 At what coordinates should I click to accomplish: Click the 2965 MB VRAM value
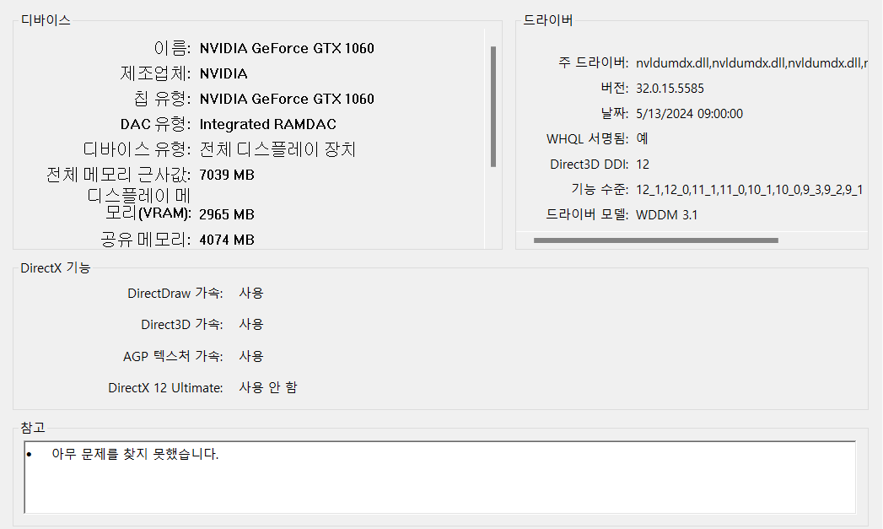click(x=226, y=214)
